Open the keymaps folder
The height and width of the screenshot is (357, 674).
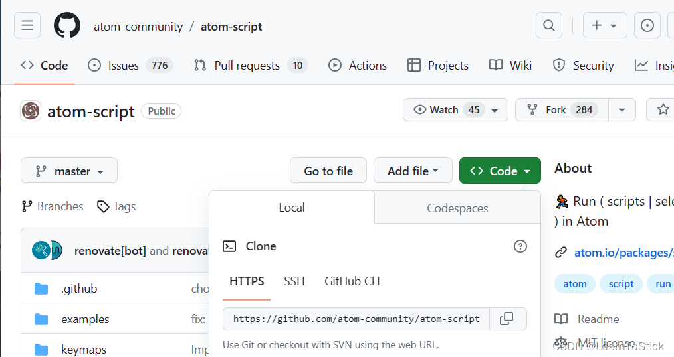point(84,350)
